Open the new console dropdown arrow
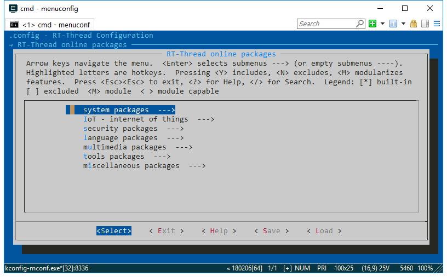The image size is (447, 277). (x=382, y=24)
